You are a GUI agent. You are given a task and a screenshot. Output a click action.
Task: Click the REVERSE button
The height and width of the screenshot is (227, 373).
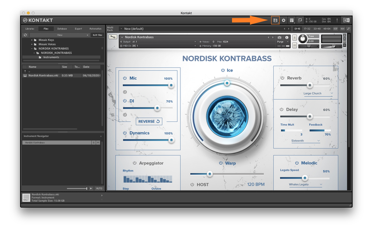(x=149, y=121)
